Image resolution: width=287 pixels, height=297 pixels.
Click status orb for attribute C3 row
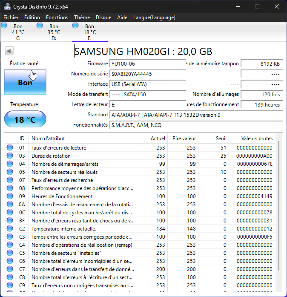(10, 237)
